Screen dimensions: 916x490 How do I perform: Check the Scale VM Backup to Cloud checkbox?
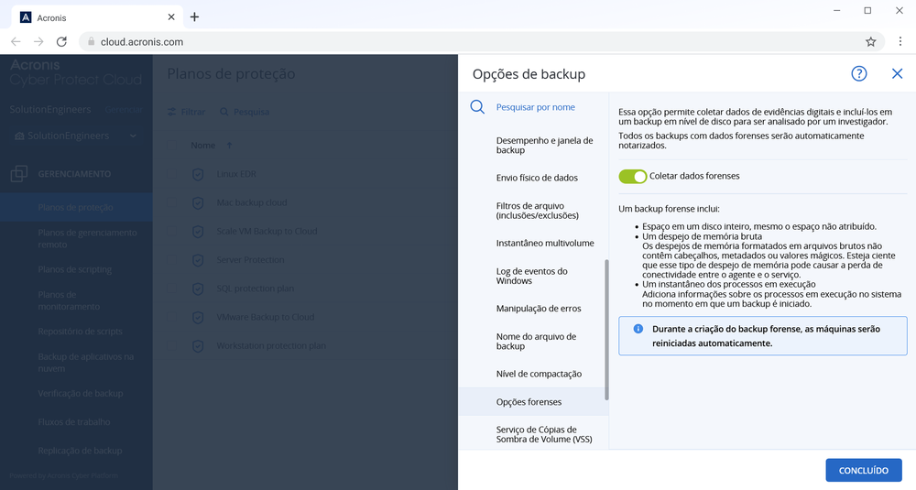172,232
